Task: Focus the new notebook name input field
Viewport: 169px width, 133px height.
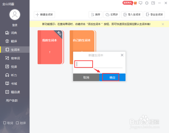Action: (x=99, y=64)
